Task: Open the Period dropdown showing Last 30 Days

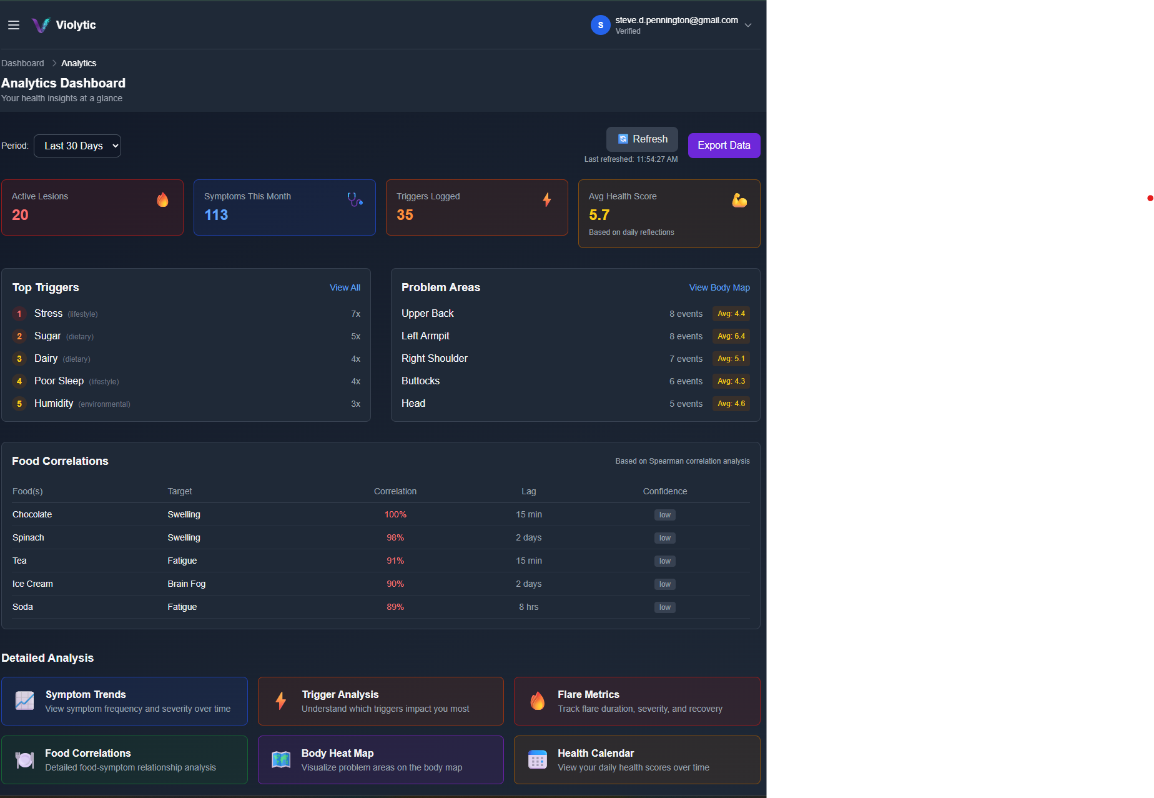Action: pos(77,146)
